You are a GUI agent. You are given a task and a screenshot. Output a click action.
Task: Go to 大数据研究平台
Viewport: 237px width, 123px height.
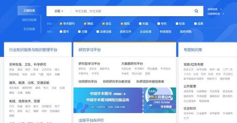(x=132, y=64)
